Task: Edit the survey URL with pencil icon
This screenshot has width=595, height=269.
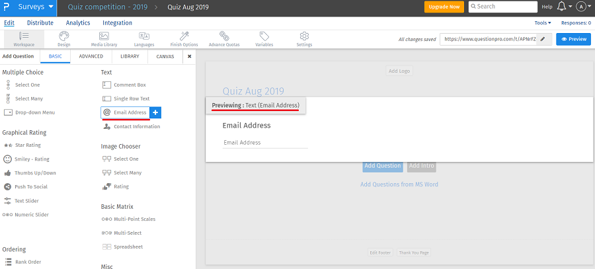Action: (x=543, y=39)
